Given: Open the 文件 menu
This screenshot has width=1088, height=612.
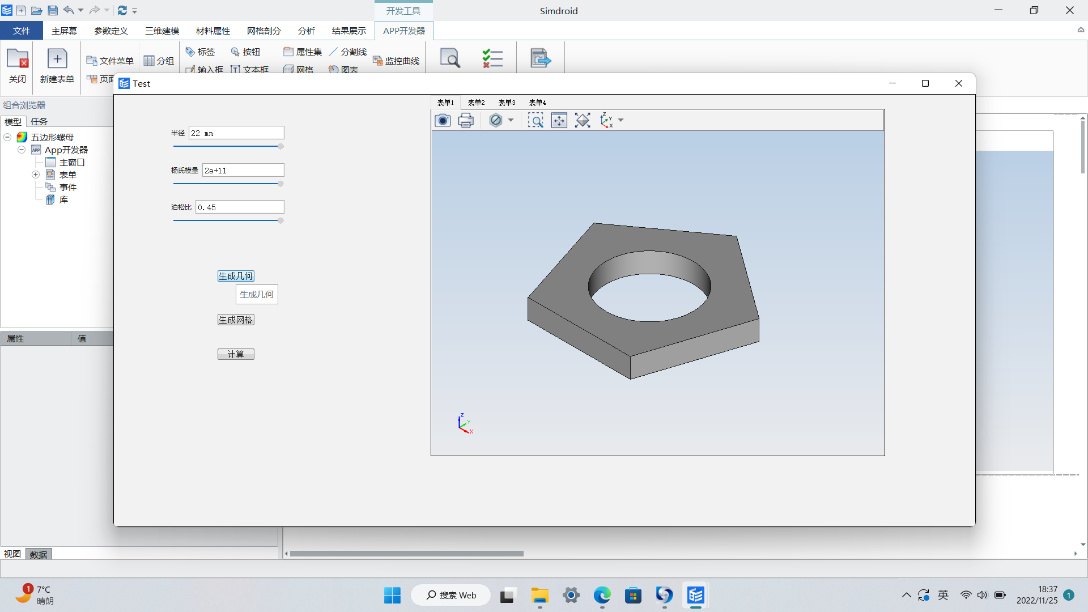Looking at the screenshot, I should tap(22, 31).
